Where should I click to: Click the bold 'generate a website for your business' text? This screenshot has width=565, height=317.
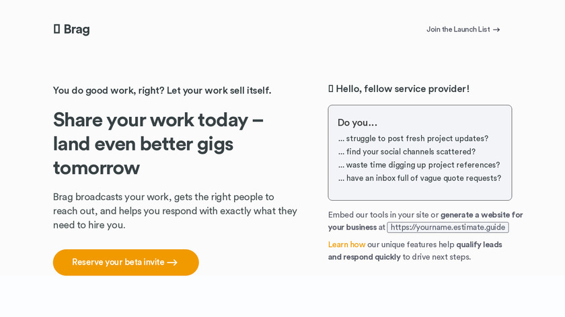[x=481, y=215]
